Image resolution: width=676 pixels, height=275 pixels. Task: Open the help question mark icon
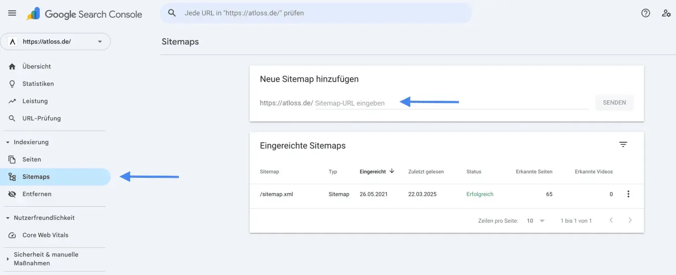tap(646, 13)
